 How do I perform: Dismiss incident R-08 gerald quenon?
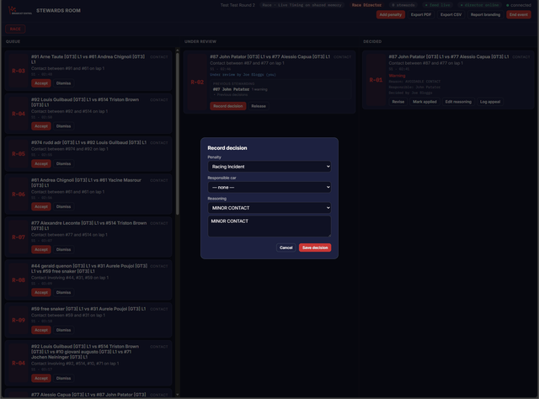[64, 292]
